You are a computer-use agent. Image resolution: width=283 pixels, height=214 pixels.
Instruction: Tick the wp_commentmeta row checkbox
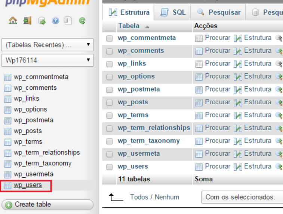coord(110,38)
